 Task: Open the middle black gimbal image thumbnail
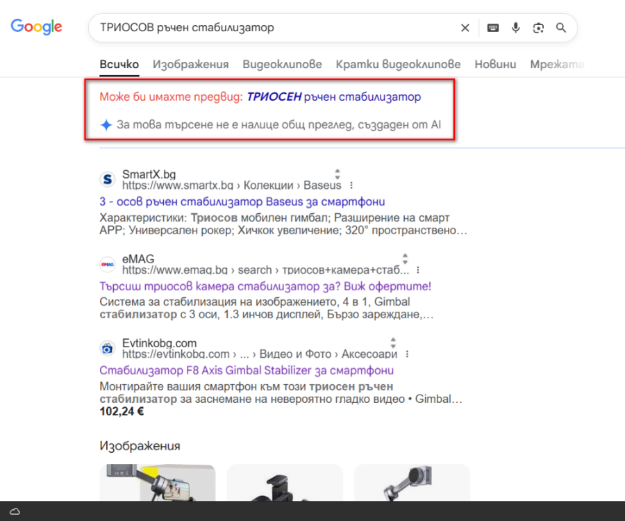285,482
